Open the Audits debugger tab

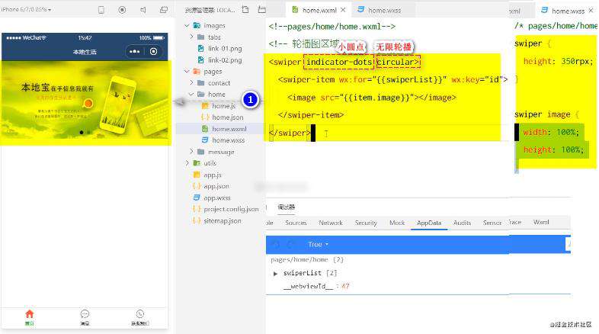(x=462, y=223)
